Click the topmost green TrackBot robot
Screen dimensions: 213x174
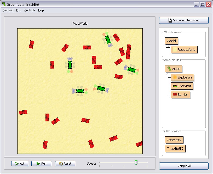tap(108, 40)
